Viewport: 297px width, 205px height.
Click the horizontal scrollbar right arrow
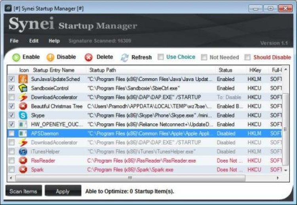(x=278, y=178)
